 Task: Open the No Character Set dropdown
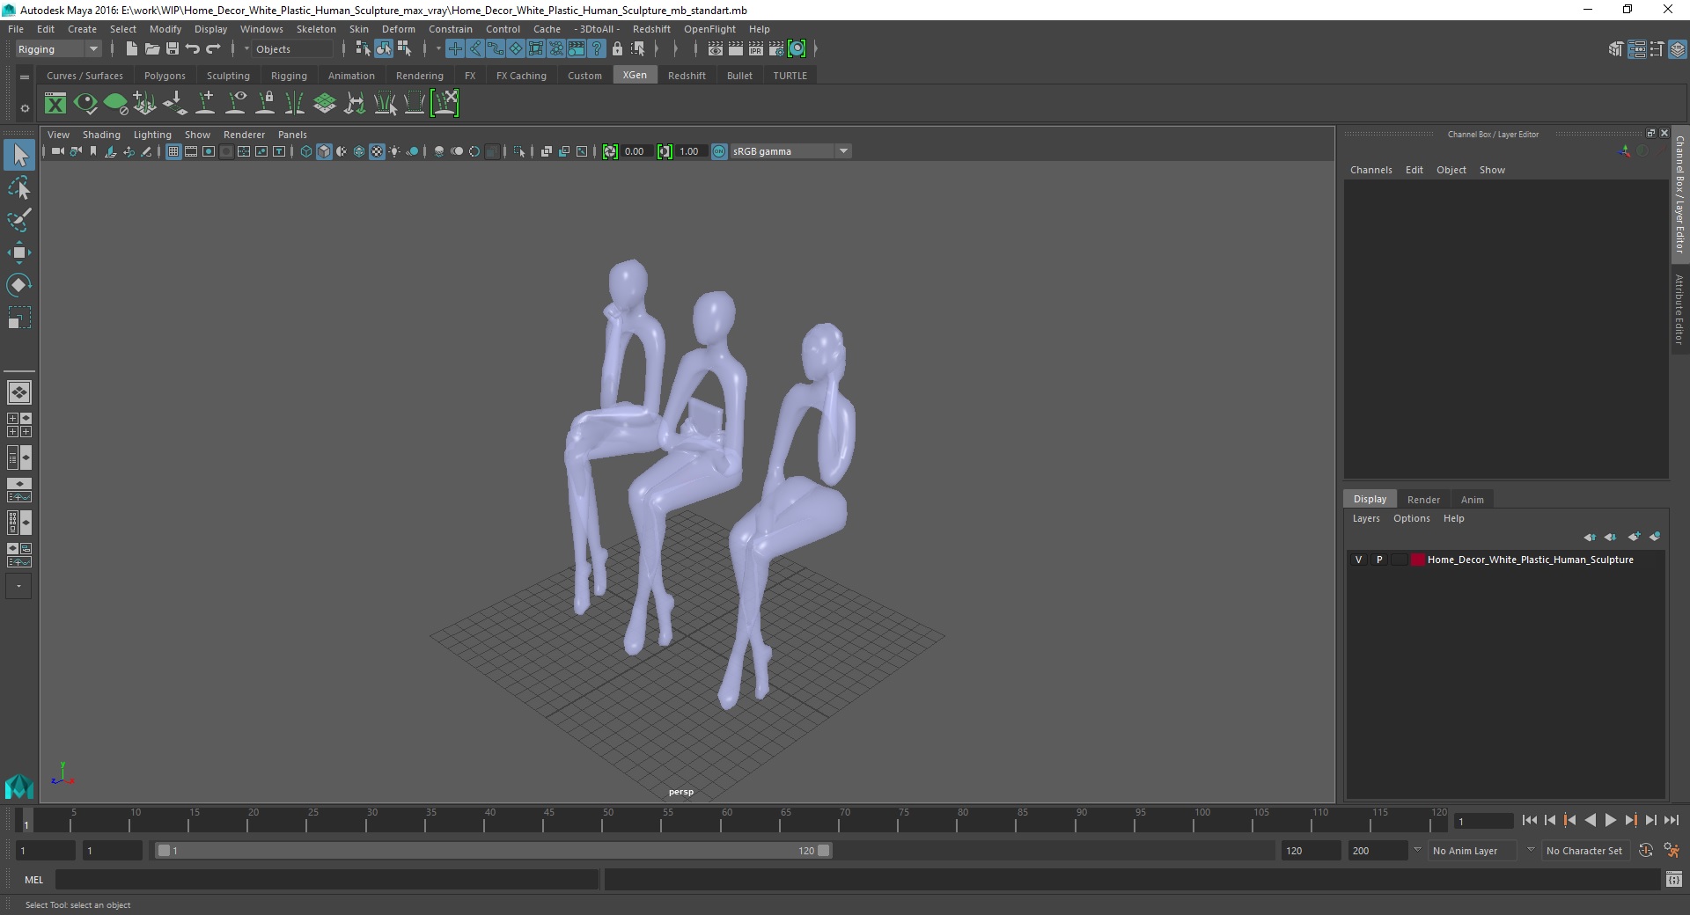[1584, 851]
